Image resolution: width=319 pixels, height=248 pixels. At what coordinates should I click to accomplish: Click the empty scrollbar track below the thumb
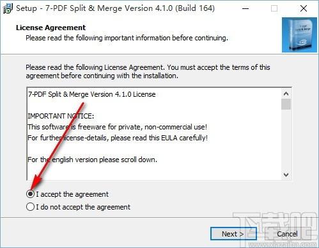pyautogui.click(x=286, y=140)
